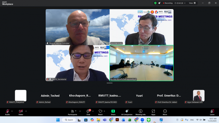Open the More options menu
The image size is (219, 123).
pos(165,111)
